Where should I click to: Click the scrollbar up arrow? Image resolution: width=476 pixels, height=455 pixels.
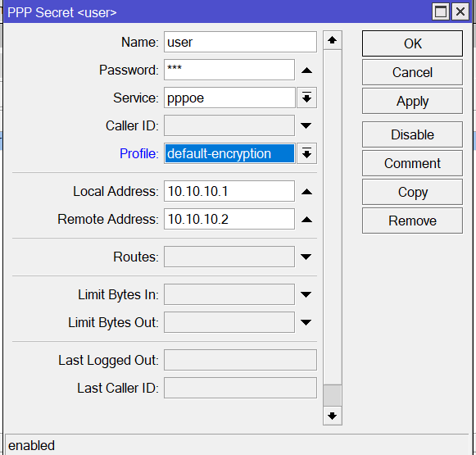pos(333,40)
